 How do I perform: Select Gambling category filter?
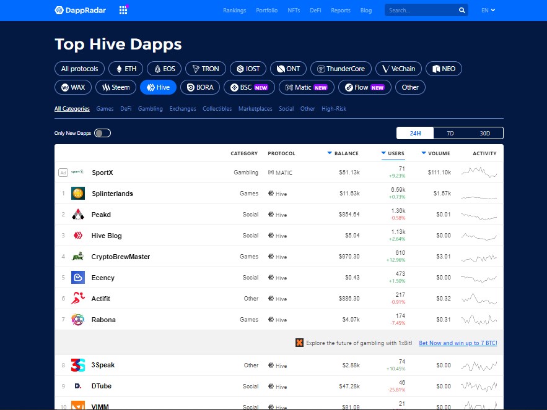(150, 109)
